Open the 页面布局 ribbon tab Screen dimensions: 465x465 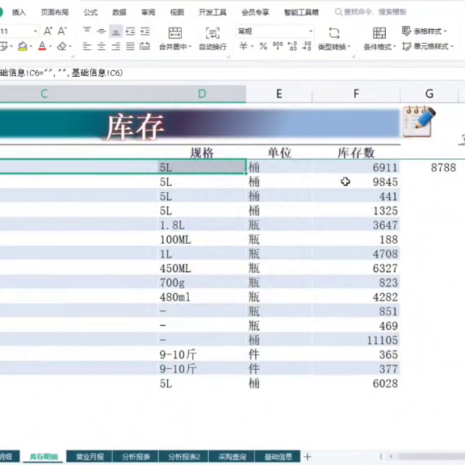pyautogui.click(x=55, y=12)
